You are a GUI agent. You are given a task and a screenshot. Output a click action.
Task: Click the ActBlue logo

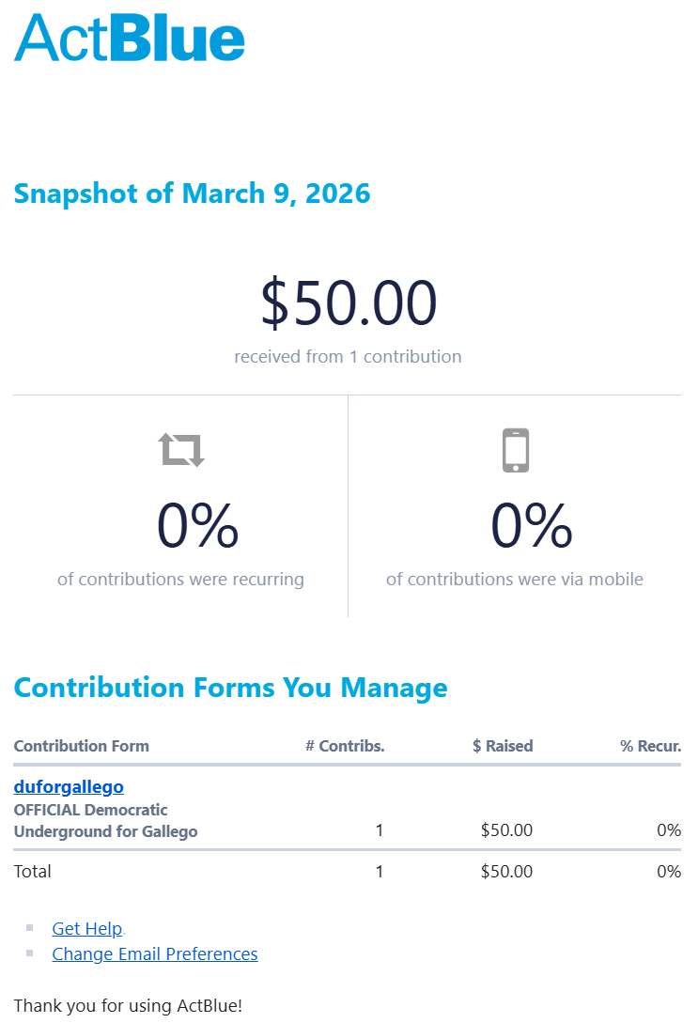130,39
